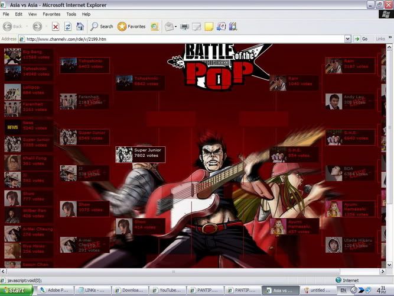This screenshot has height=296, width=394.
Task: Click the Back navigation button
Action: tap(12, 27)
